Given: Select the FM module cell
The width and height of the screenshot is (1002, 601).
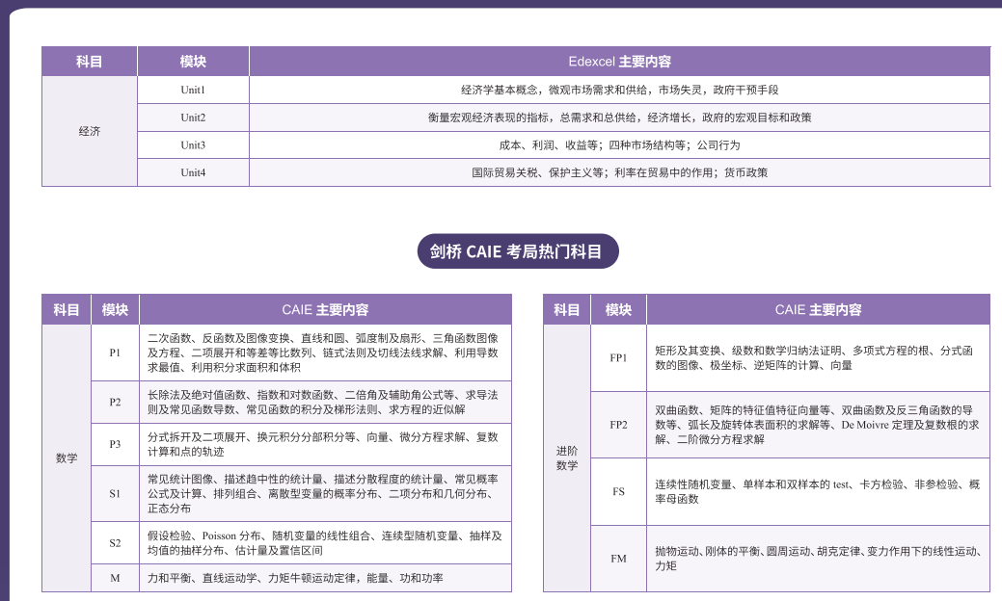Looking at the screenshot, I should tap(618, 559).
